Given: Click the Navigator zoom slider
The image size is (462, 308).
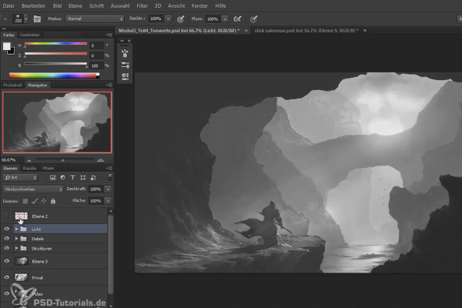Looking at the screenshot, I should tap(65, 160).
